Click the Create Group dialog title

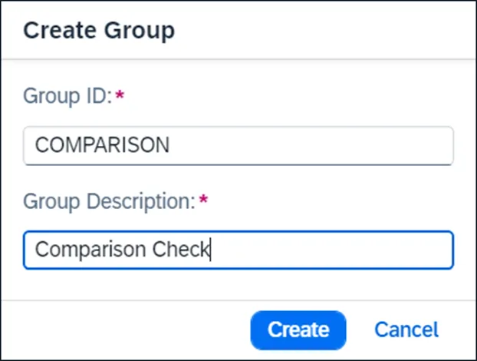(x=99, y=31)
